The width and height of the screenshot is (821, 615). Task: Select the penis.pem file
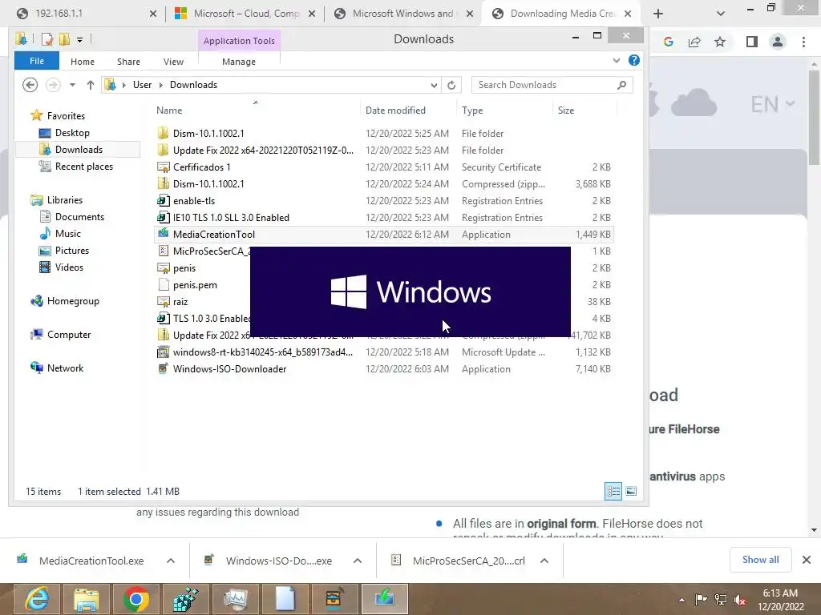click(x=195, y=285)
